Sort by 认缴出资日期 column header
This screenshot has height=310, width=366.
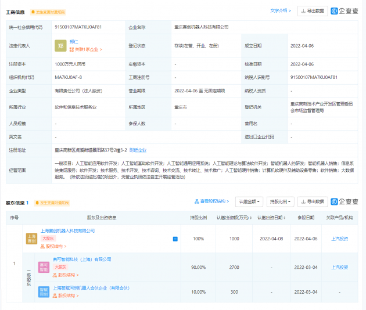271,218
